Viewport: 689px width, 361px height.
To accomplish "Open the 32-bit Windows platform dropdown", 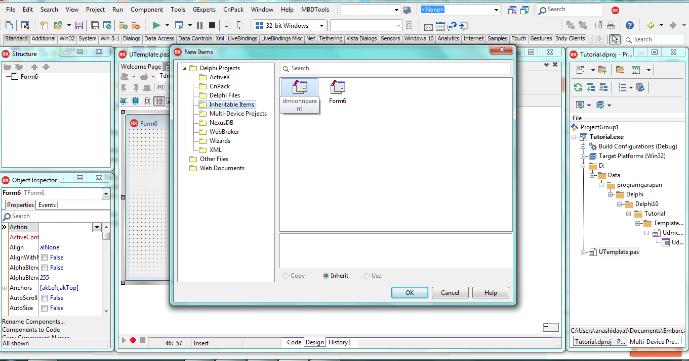I will point(322,25).
